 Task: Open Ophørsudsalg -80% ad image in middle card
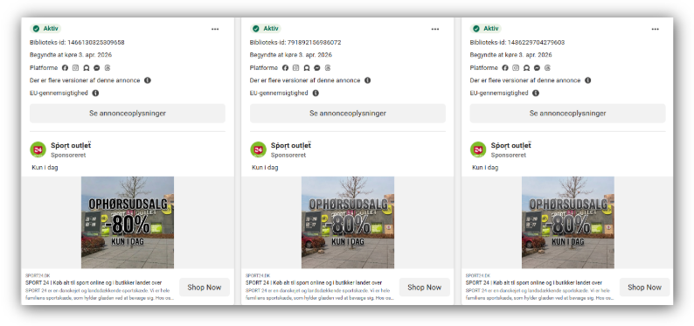tap(348, 223)
